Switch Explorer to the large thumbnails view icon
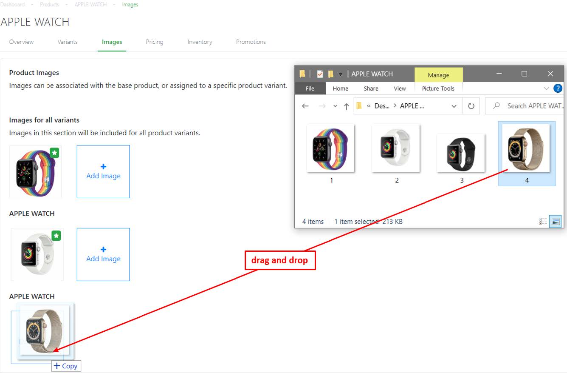 click(x=556, y=221)
